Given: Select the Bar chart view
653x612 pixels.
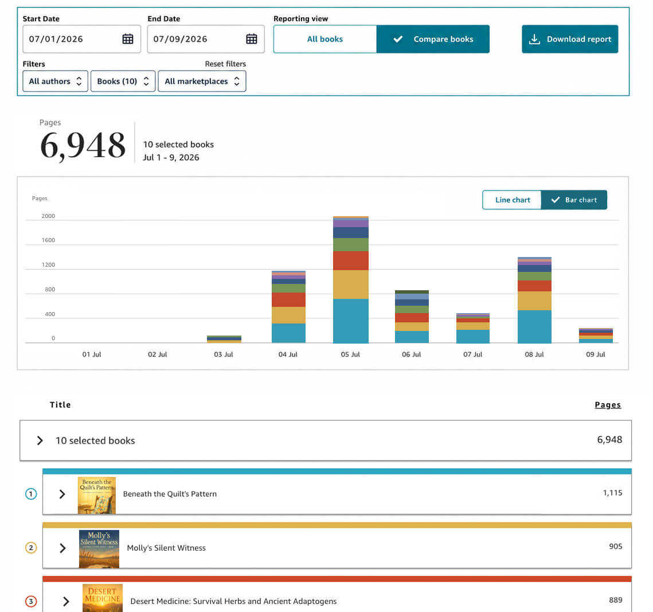Looking at the screenshot, I should (574, 200).
